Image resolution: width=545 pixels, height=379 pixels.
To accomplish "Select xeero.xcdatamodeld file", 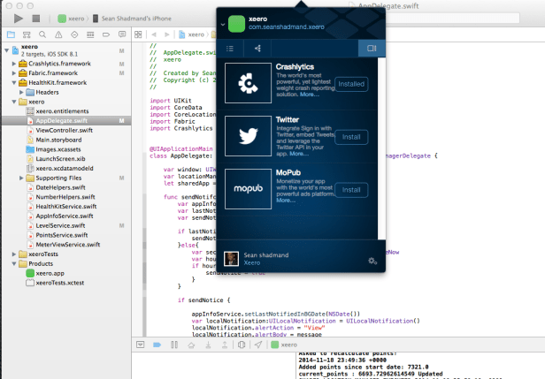I will point(65,168).
